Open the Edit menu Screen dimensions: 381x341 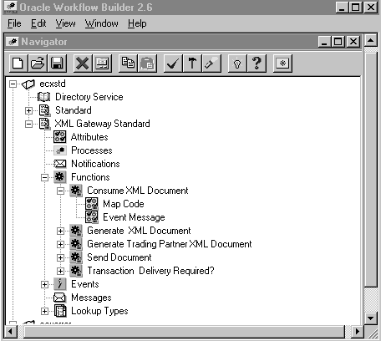pos(38,23)
